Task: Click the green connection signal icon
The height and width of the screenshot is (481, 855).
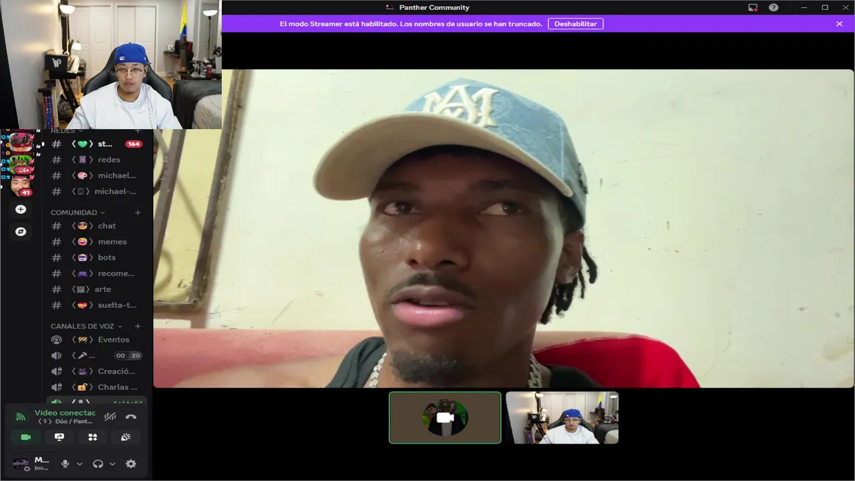Action: (x=21, y=417)
